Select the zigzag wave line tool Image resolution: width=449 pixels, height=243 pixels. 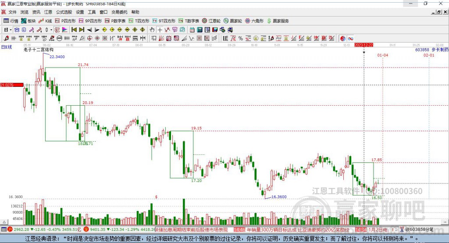[192, 38]
